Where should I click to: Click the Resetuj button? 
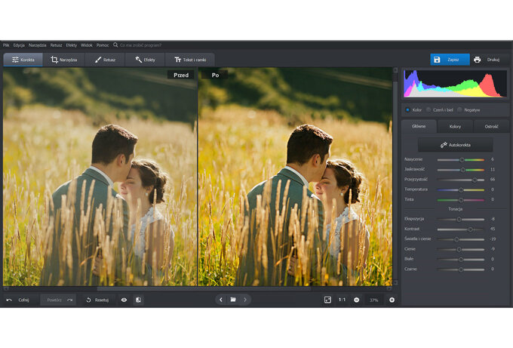pos(97,300)
